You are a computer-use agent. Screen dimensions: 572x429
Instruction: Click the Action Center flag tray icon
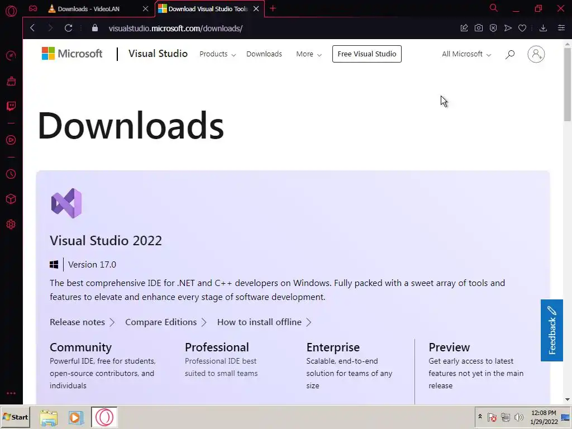492,417
